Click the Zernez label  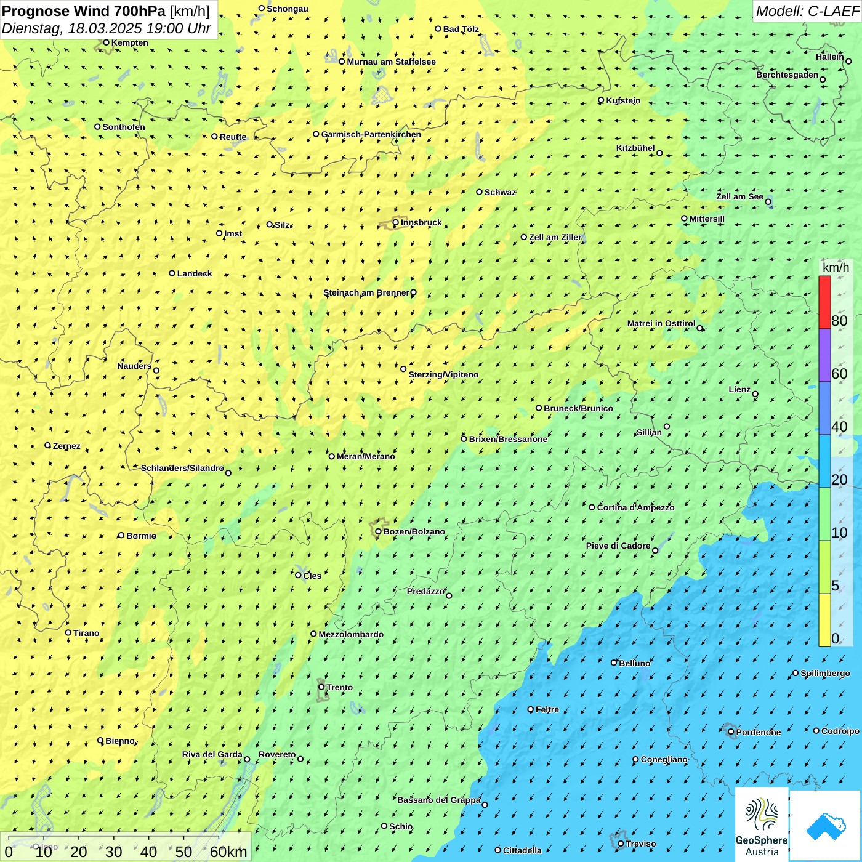pyautogui.click(x=66, y=446)
